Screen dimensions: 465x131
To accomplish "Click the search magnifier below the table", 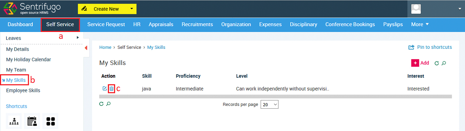I will pyautogui.click(x=108, y=104).
